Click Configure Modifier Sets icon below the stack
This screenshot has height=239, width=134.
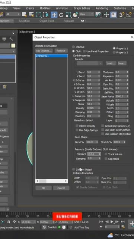pyautogui.click(x=5, y=87)
